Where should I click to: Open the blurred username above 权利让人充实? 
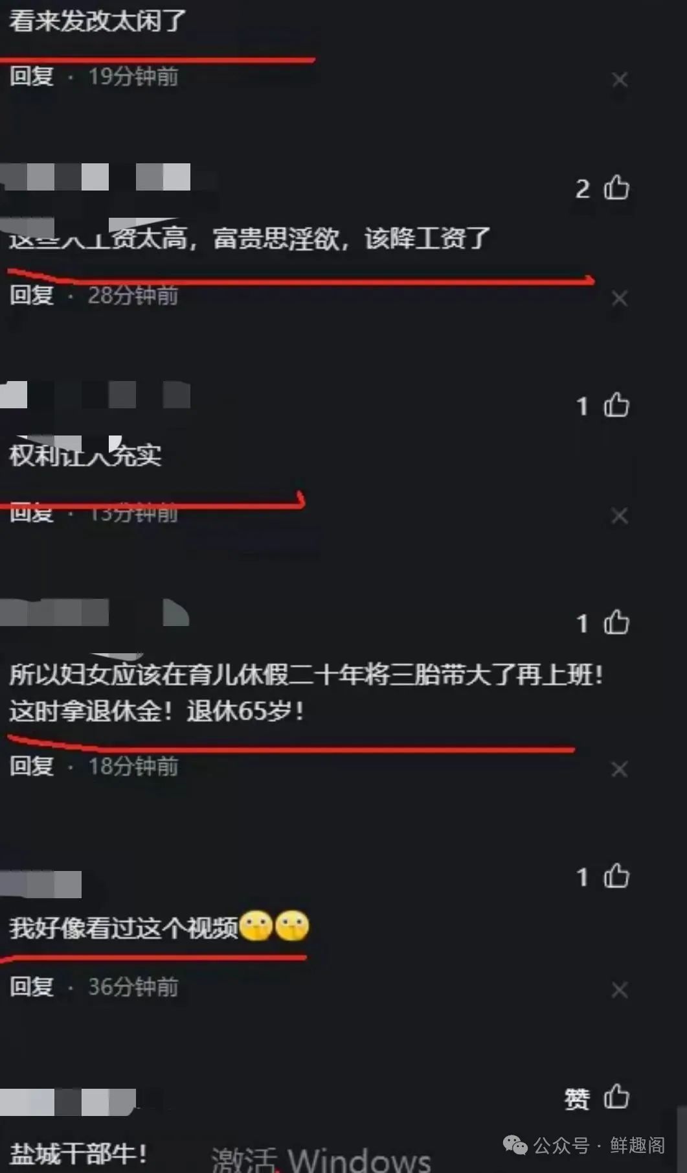[95, 395]
